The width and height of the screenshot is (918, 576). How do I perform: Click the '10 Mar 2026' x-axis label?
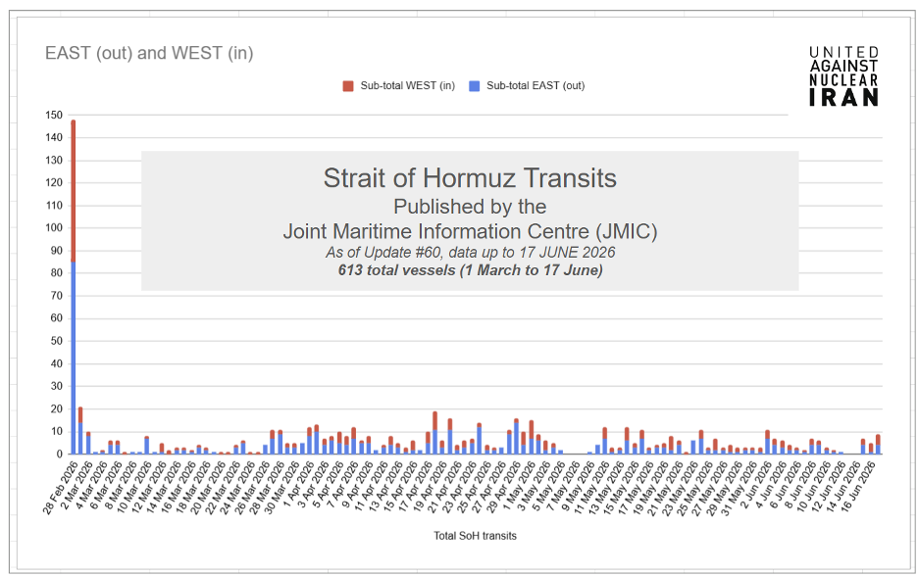click(x=133, y=487)
